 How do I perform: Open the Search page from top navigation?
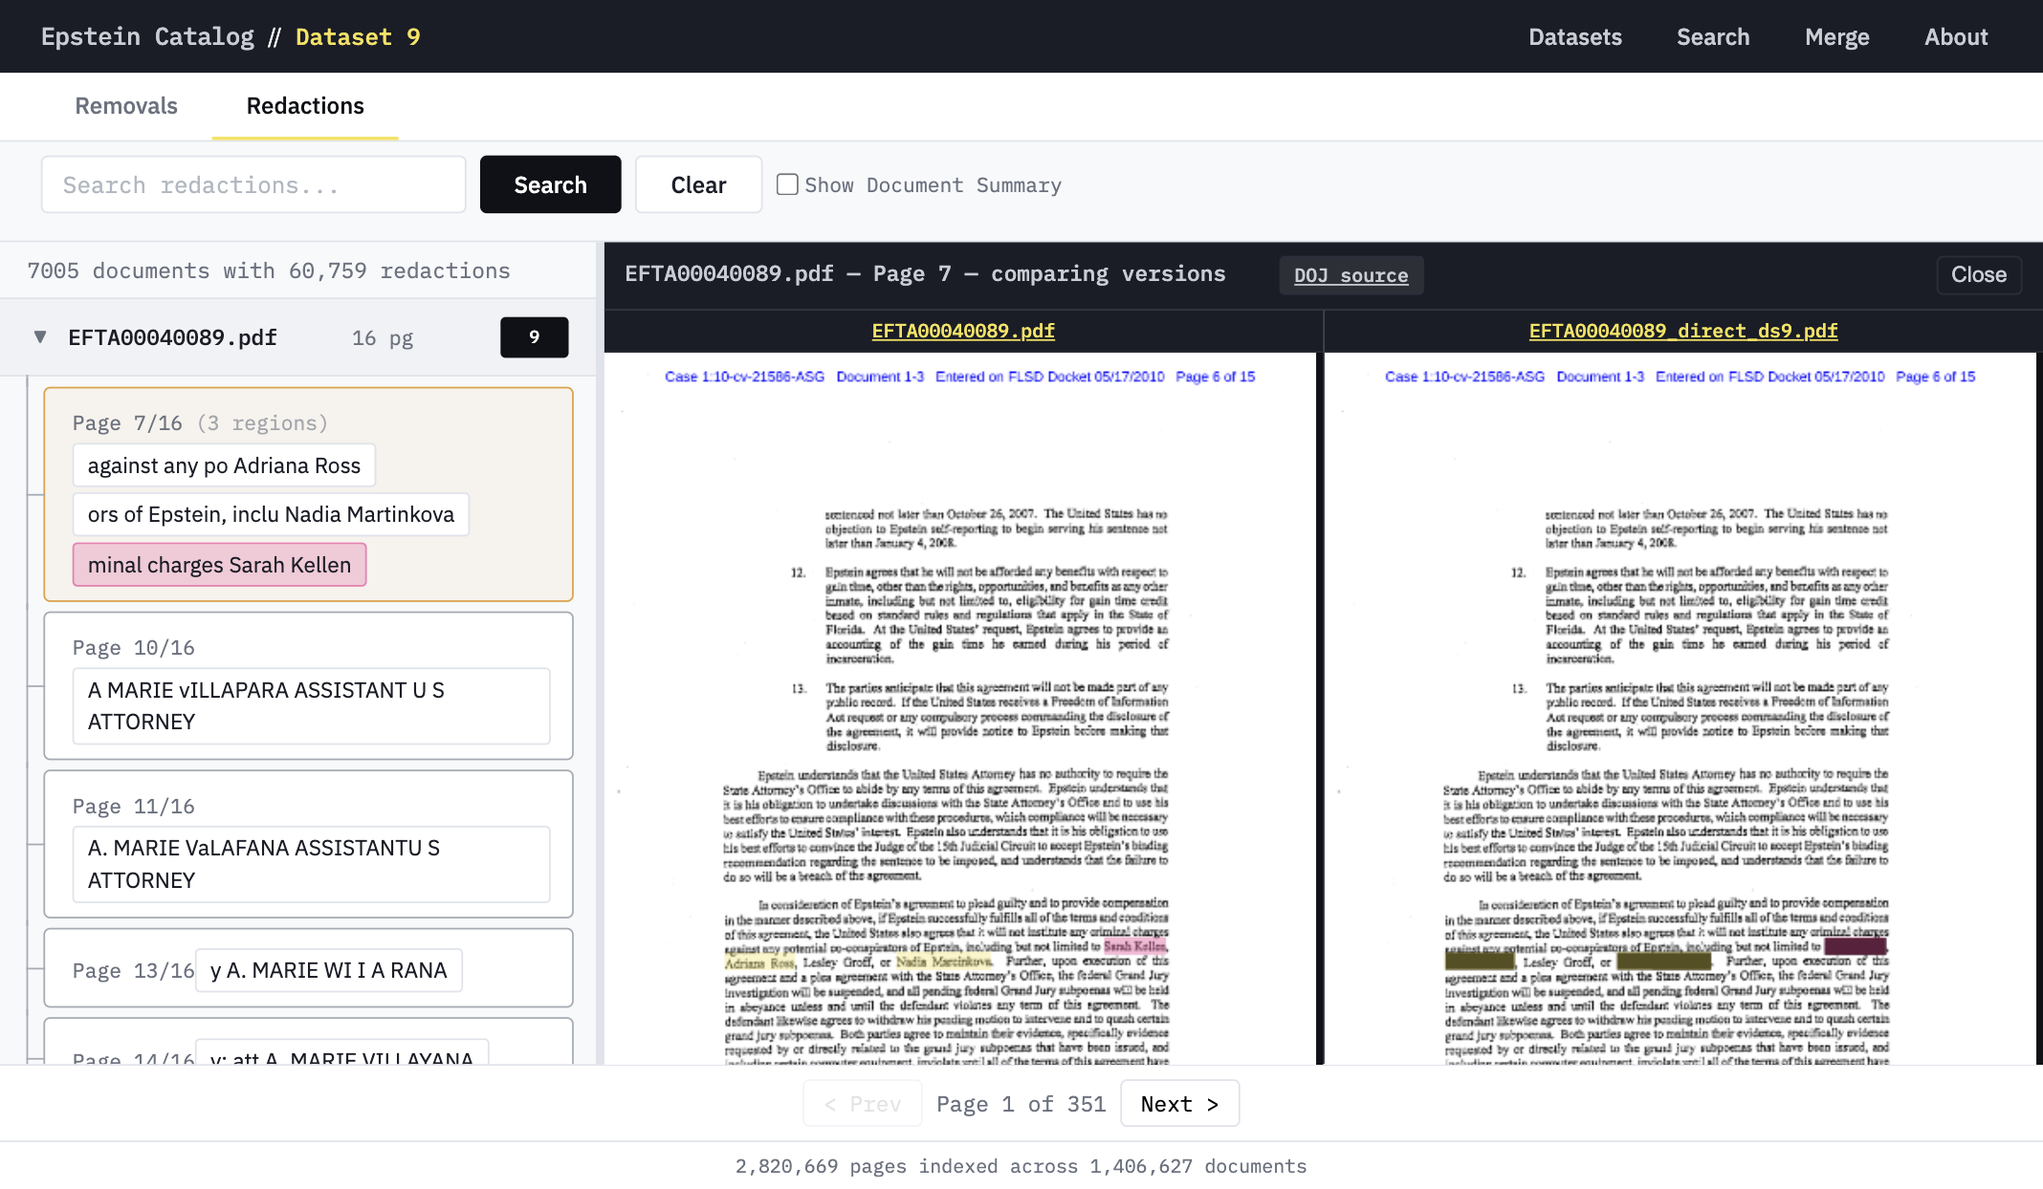click(1712, 36)
